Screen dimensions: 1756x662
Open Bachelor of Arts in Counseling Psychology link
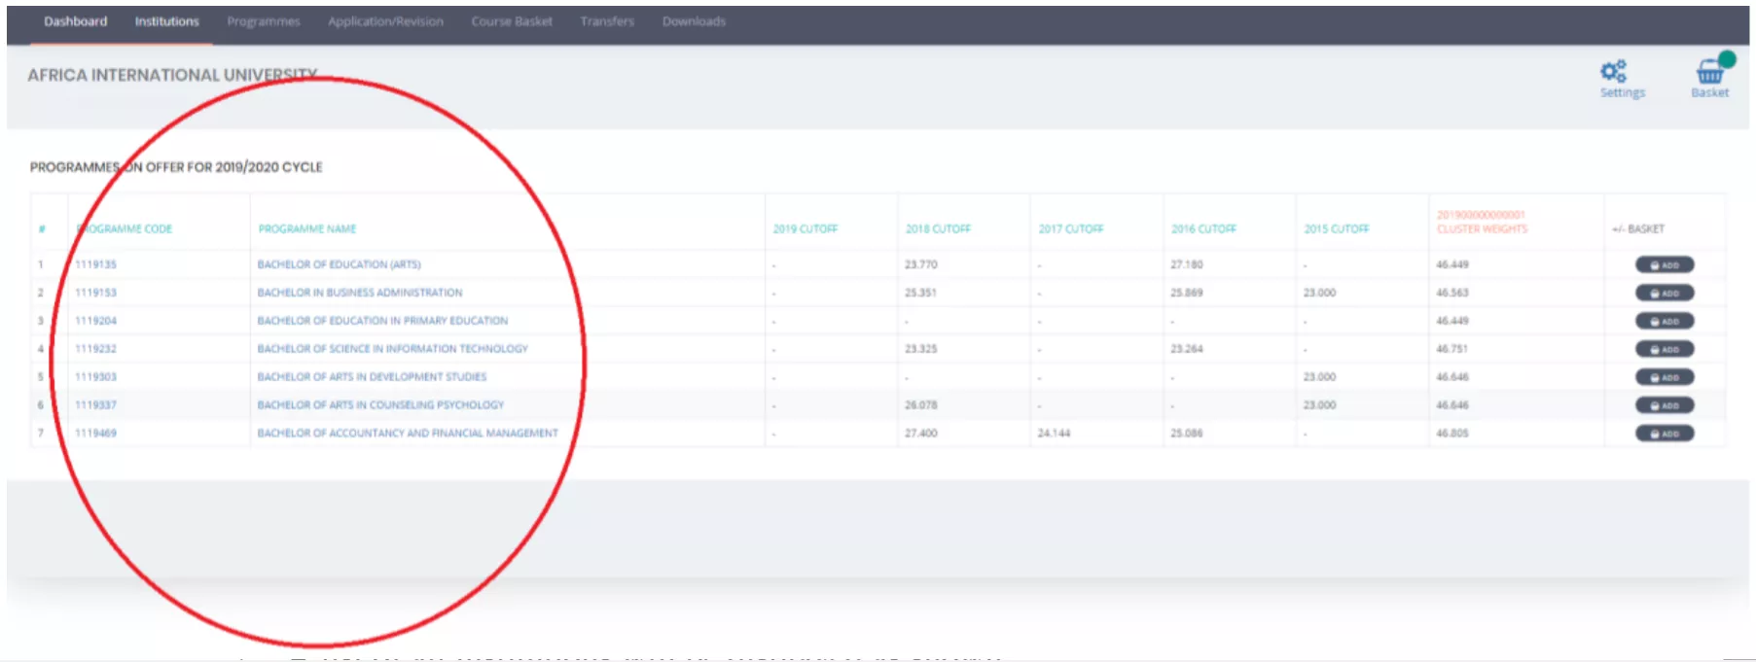380,405
